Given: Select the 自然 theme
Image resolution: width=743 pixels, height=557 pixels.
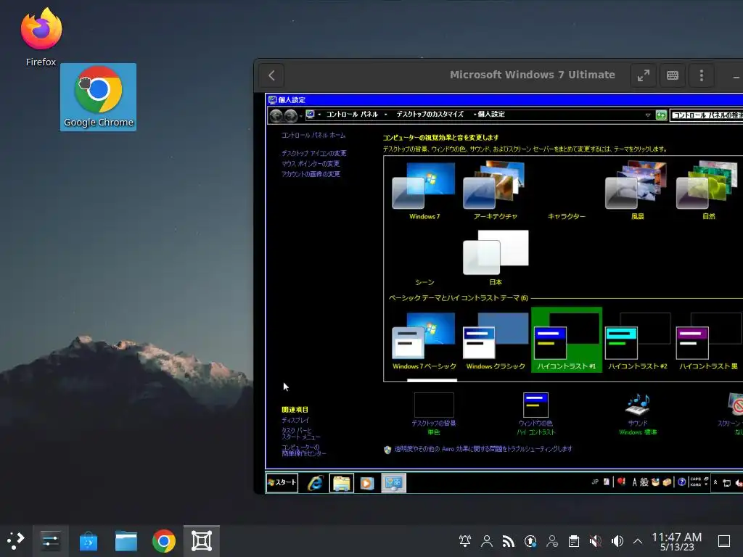Looking at the screenshot, I should (x=708, y=191).
